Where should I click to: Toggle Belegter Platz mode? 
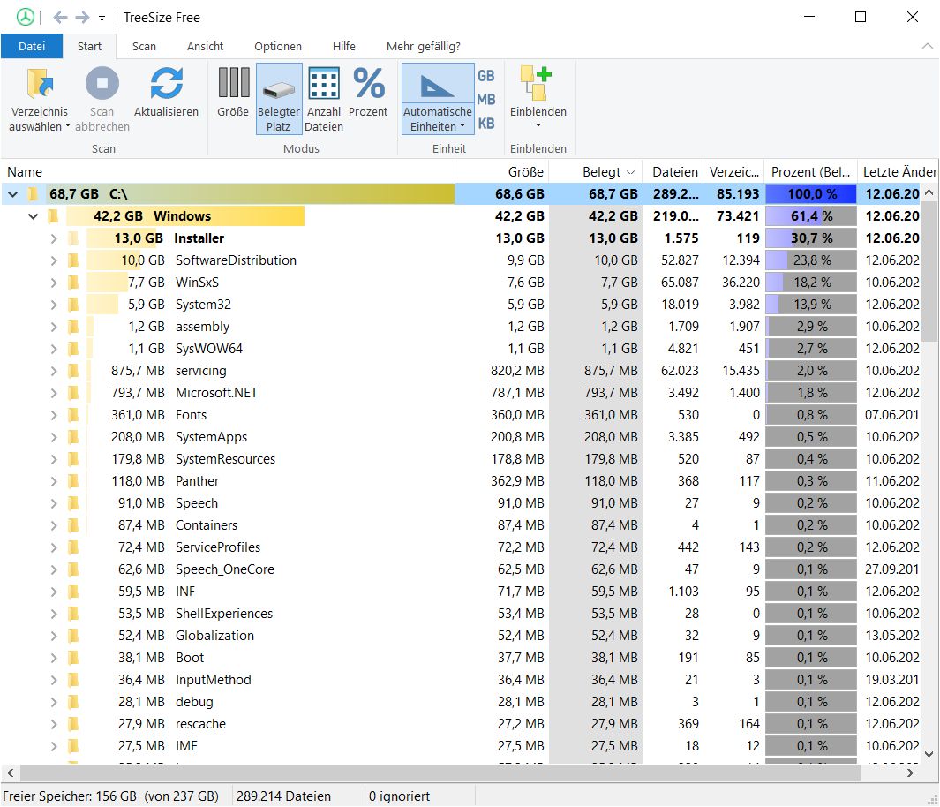click(279, 99)
